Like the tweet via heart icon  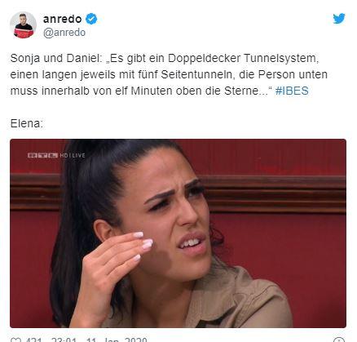[x=17, y=340]
